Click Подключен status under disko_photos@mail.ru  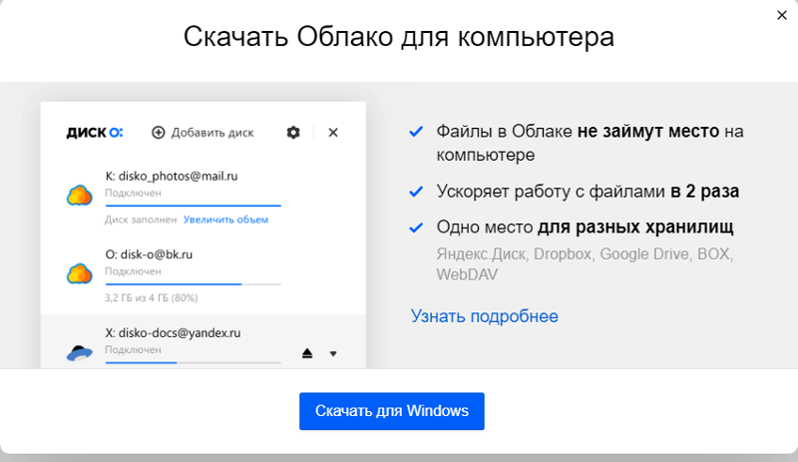133,193
